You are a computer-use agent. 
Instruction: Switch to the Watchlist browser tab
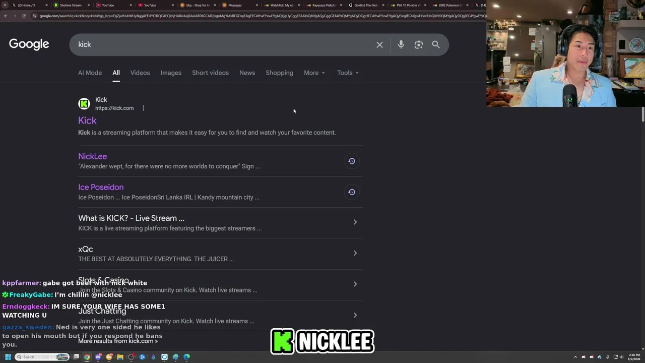click(x=282, y=5)
